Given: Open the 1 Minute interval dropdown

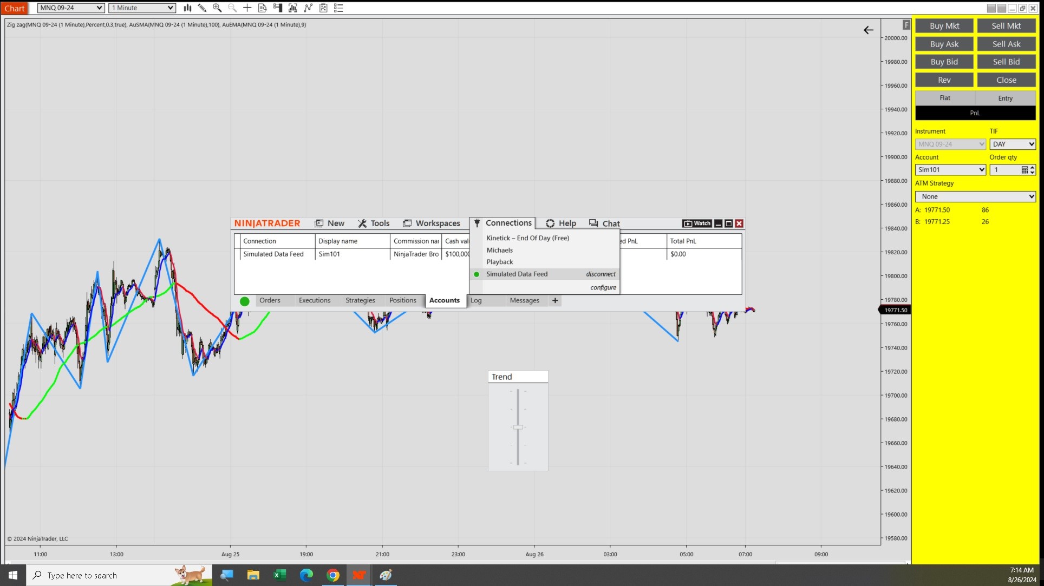Looking at the screenshot, I should point(170,8).
